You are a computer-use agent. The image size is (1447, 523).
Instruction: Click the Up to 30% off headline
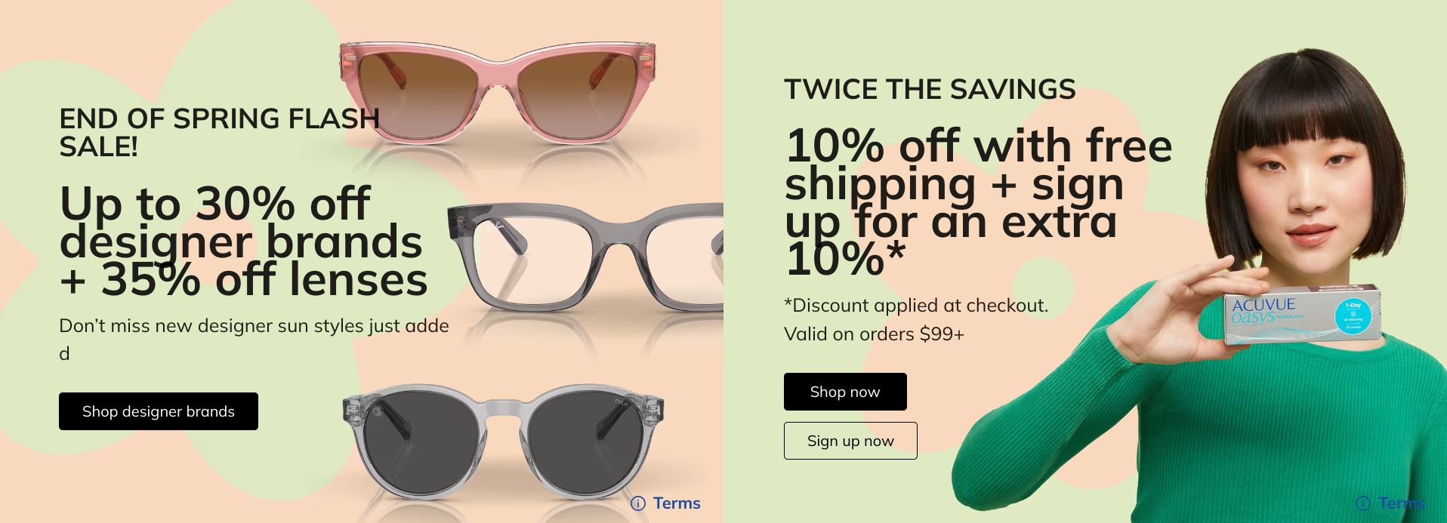243,242
